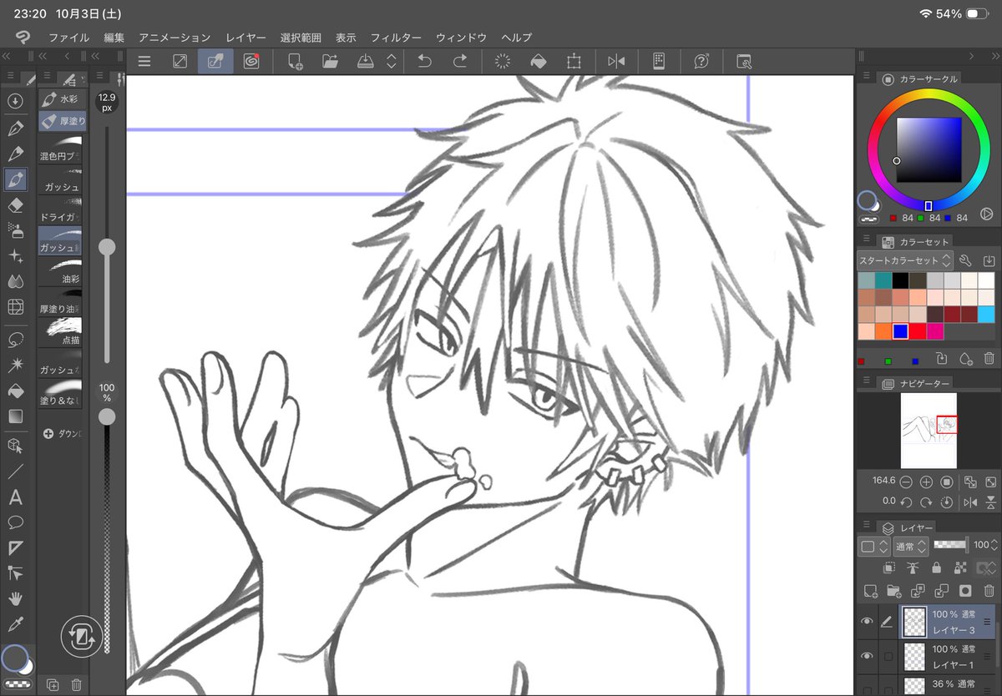The height and width of the screenshot is (696, 1002).
Task: Select the Gradient tool
Action: (15, 416)
